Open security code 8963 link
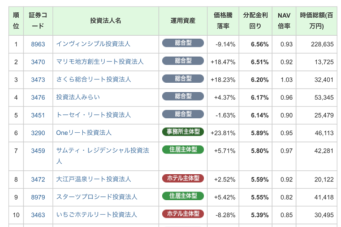The height and width of the screenshot is (227, 341). 38,44
